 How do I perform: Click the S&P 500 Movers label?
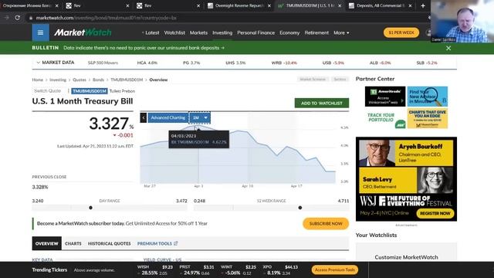103,63
